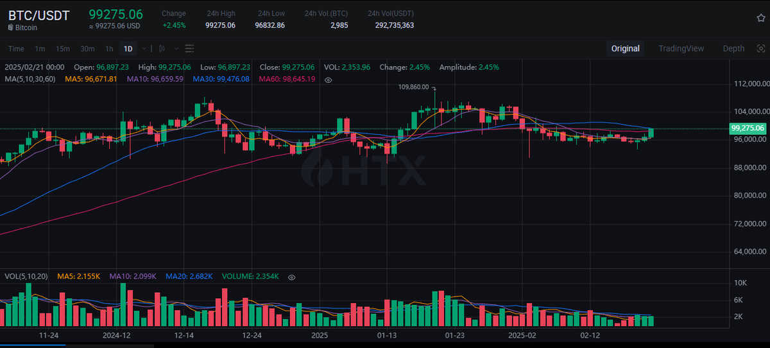Click the Close: 99,275.06 value

[x=287, y=67]
